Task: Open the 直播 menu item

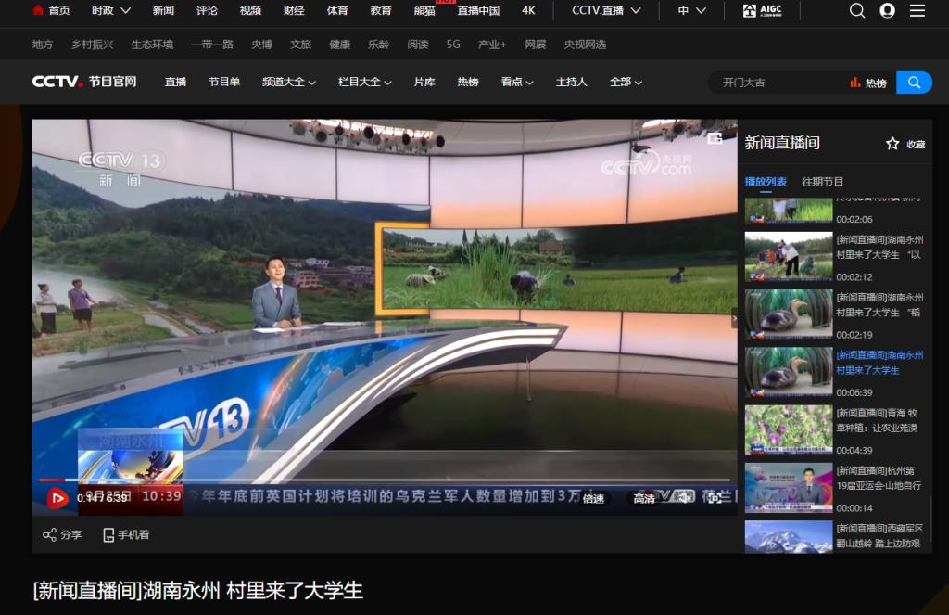Action: click(x=175, y=82)
